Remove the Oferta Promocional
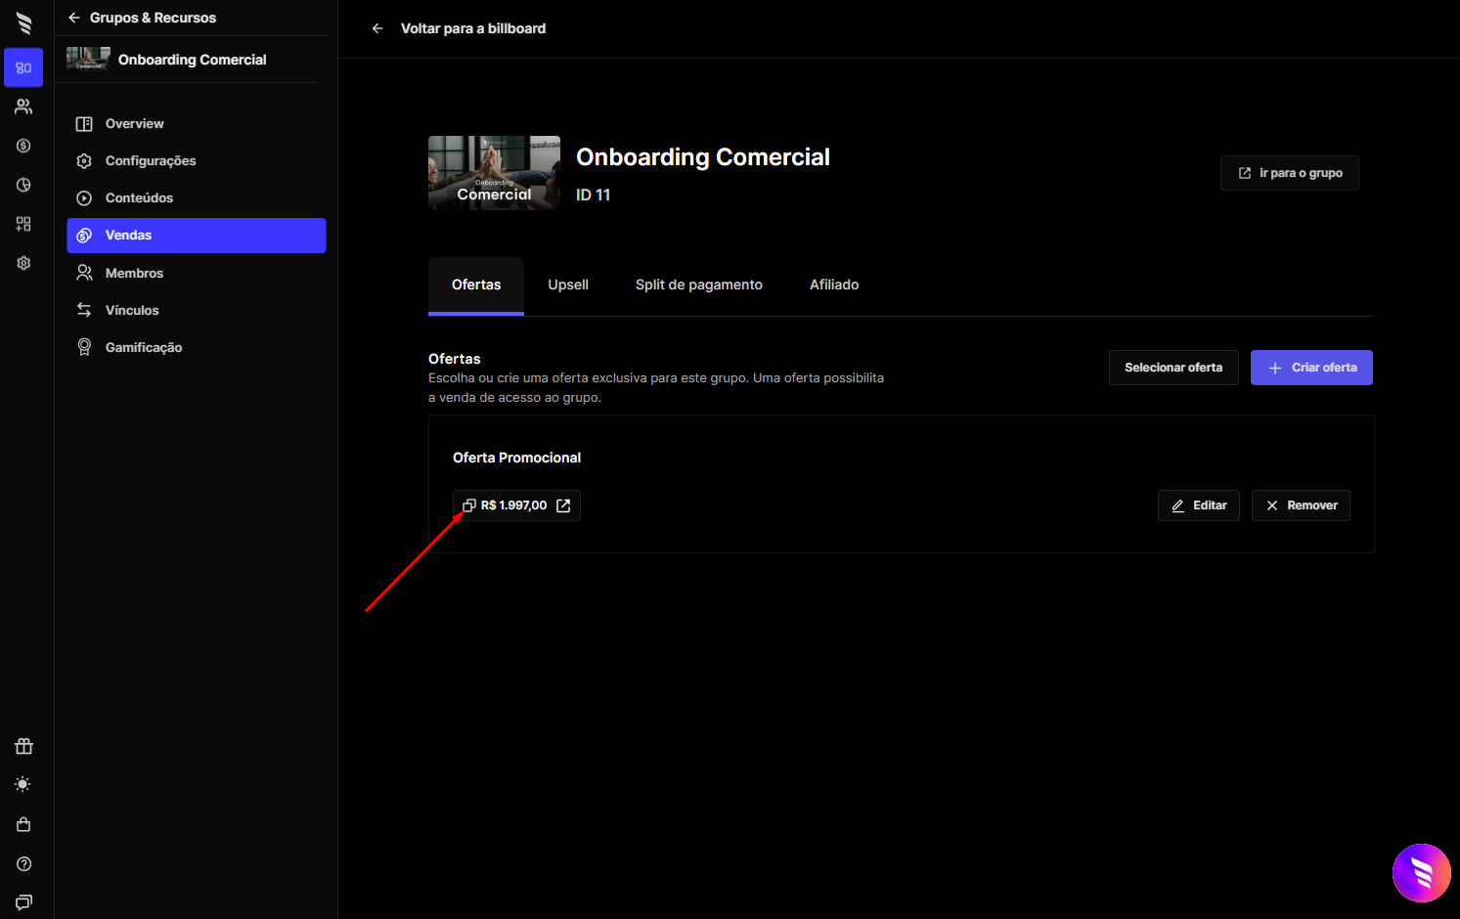 (x=1301, y=505)
